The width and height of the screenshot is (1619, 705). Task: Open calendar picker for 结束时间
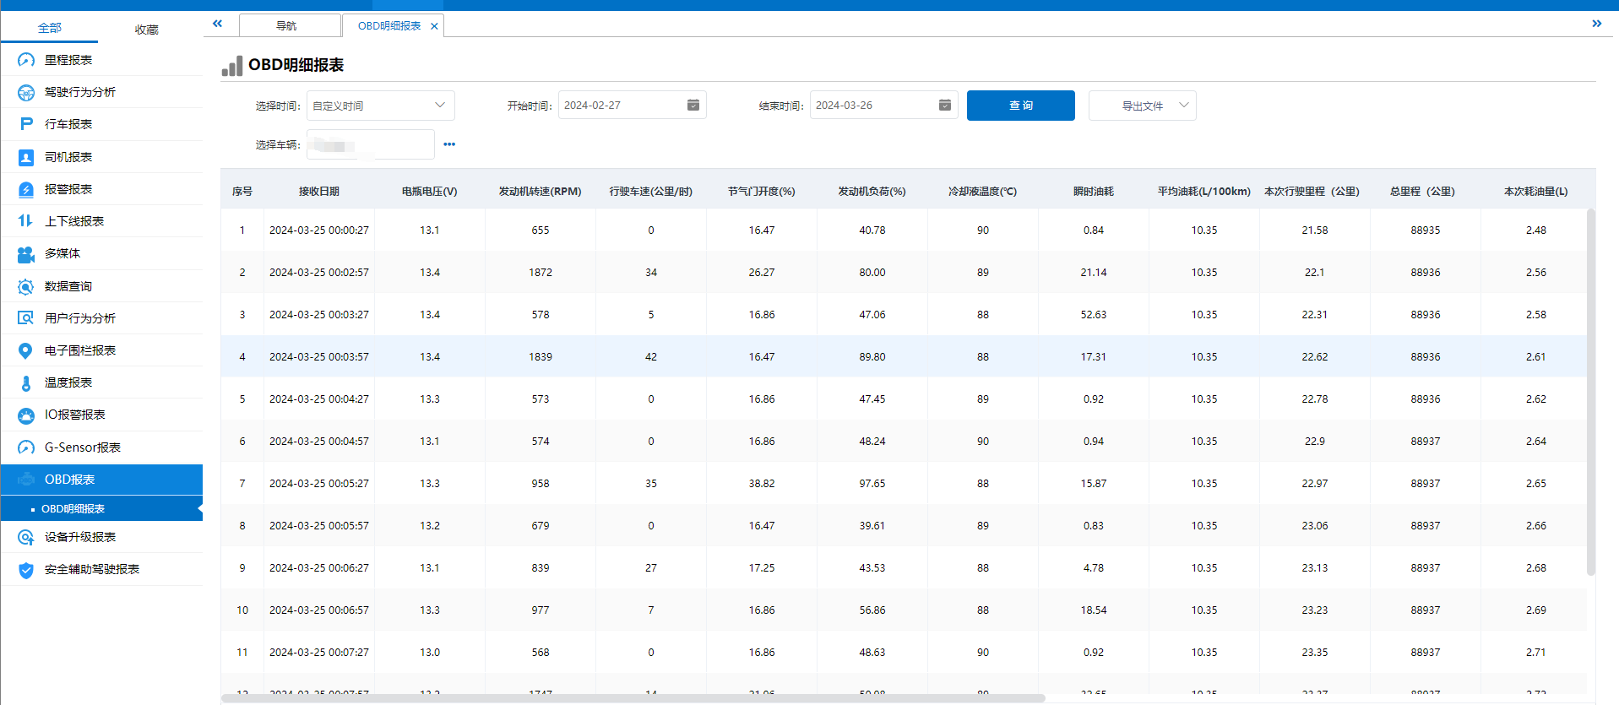pyautogui.click(x=944, y=106)
